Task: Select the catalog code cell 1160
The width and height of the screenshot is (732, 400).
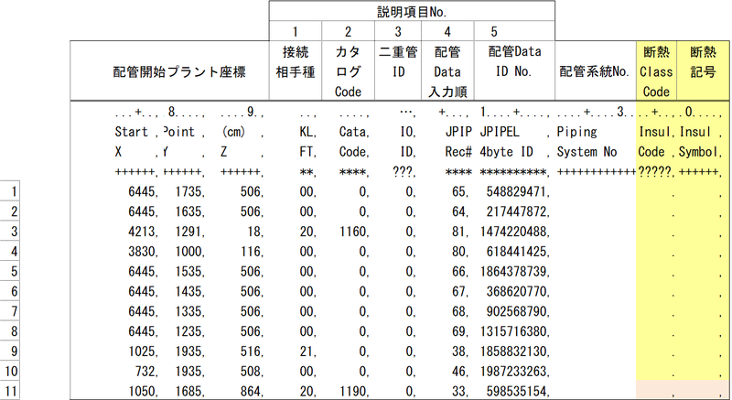Action: (348, 232)
